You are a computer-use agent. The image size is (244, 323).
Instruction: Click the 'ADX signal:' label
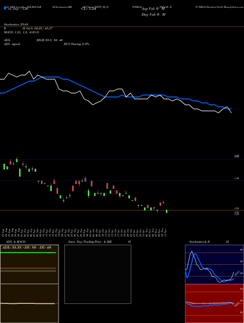click(x=12, y=44)
